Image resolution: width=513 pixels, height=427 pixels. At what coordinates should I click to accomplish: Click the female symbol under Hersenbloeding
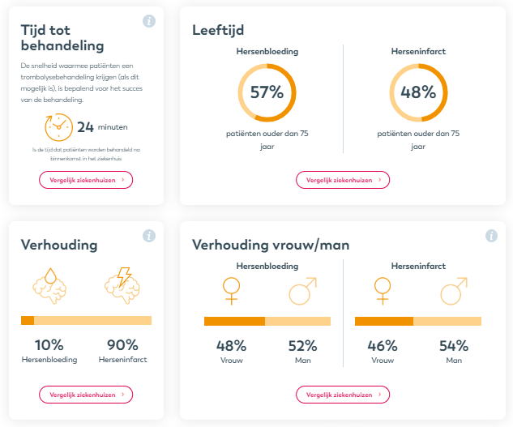(231, 291)
